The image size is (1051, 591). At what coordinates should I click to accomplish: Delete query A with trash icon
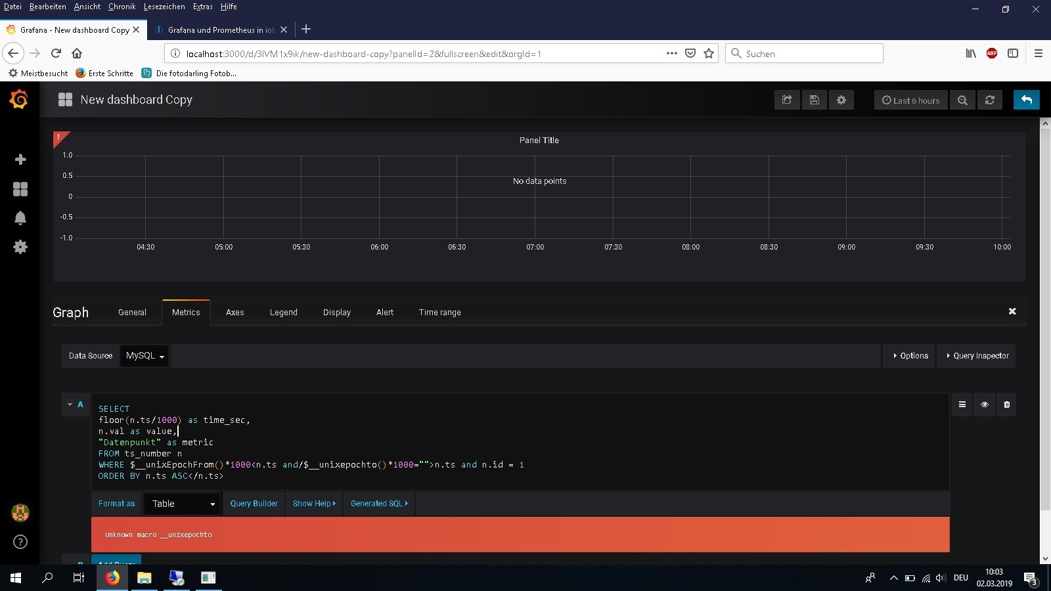click(1006, 405)
